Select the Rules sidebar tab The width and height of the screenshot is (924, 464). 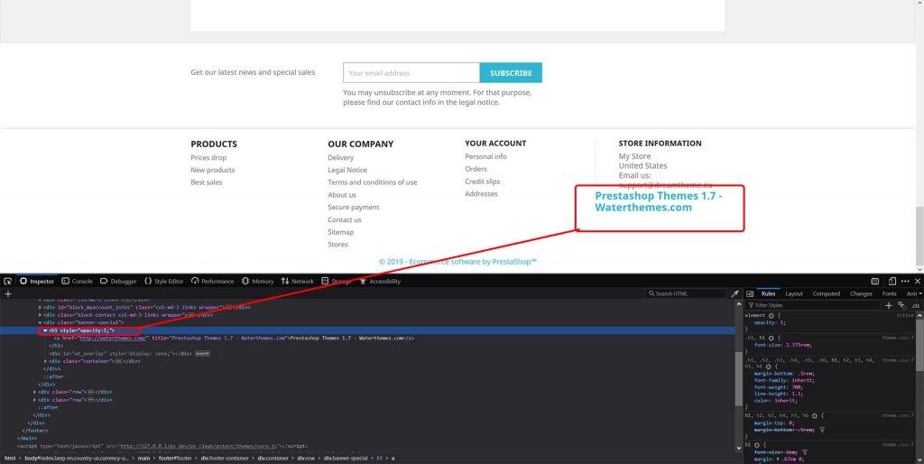(x=769, y=293)
